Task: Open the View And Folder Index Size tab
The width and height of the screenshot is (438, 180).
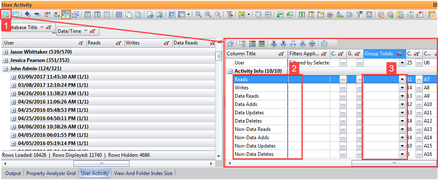Action: (143, 173)
